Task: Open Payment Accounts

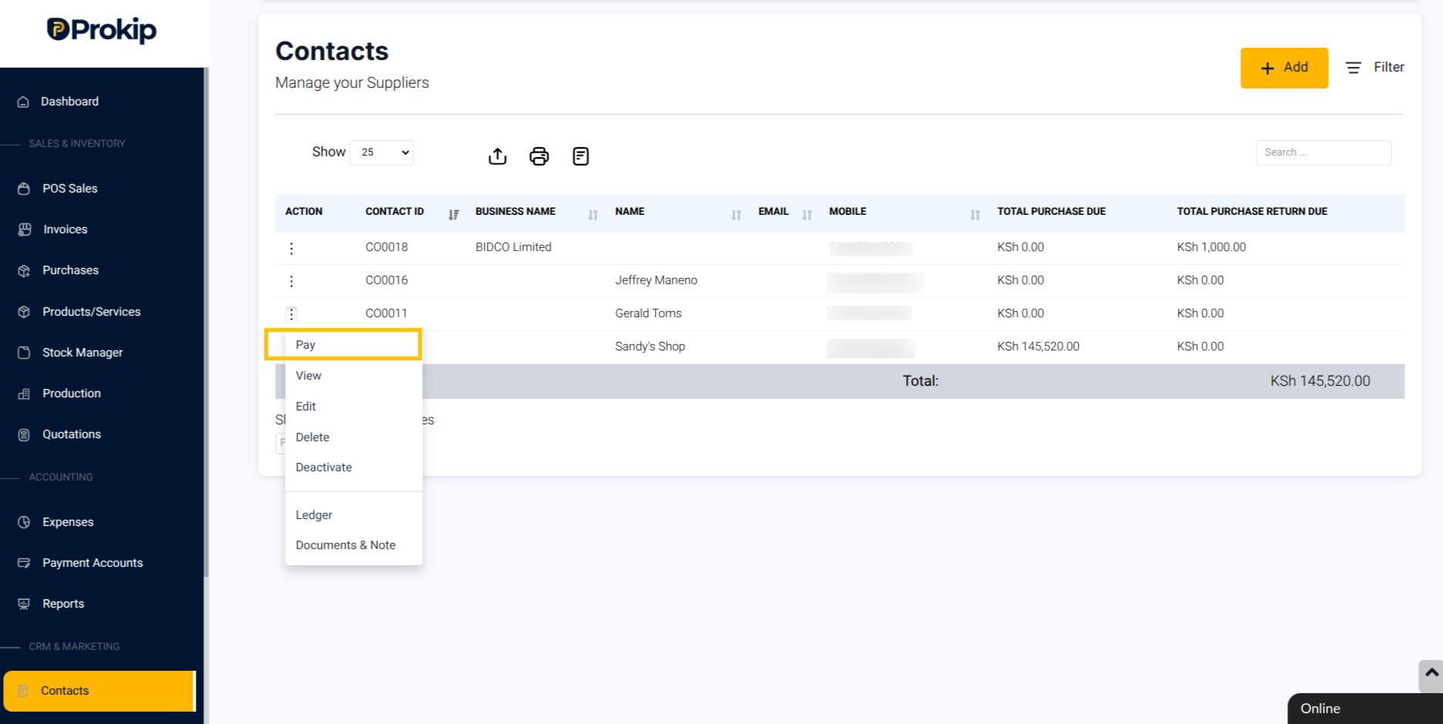Action: tap(92, 563)
